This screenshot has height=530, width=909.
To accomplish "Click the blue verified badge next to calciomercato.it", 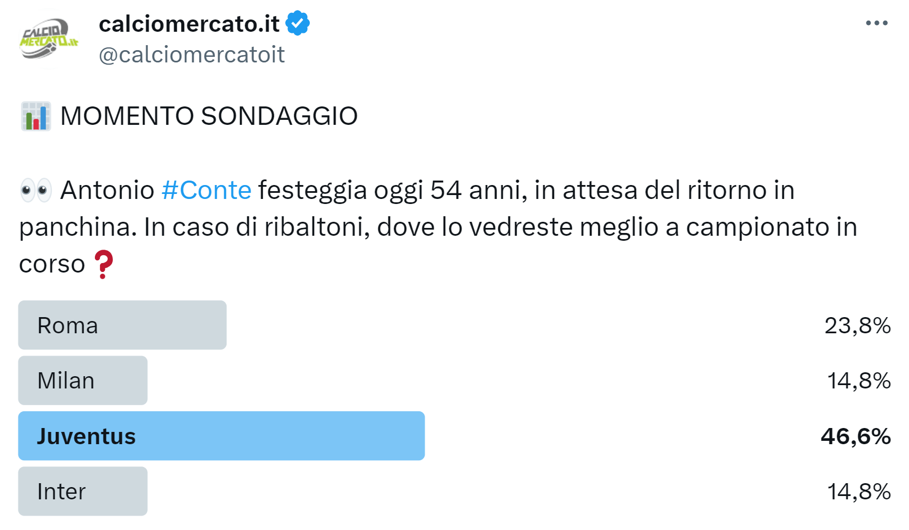I will pos(298,23).
